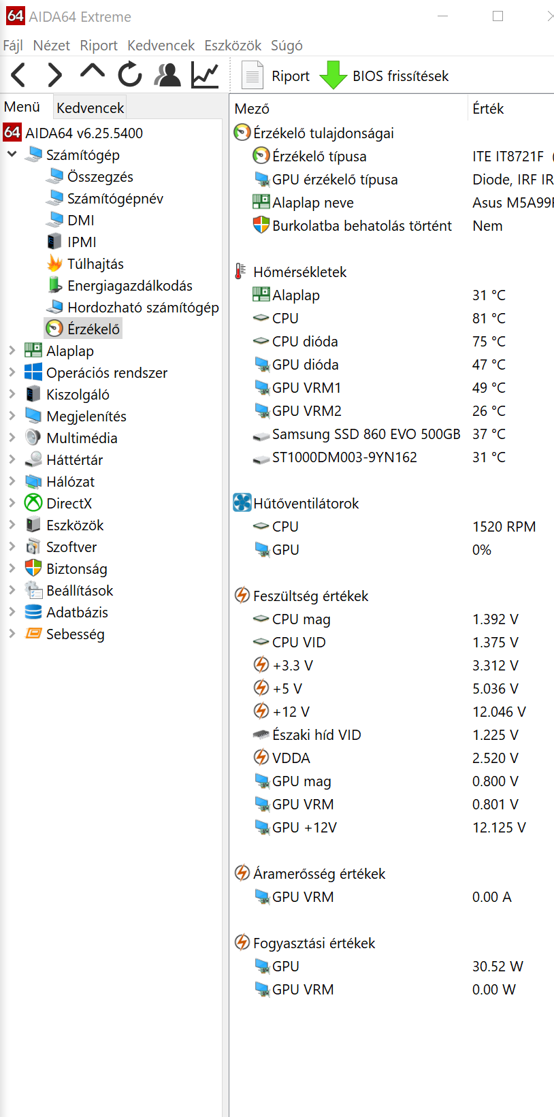Screen dimensions: 554x1117
Task: Click the AIDA64 v6.25.5400 root icon
Action: click(13, 133)
